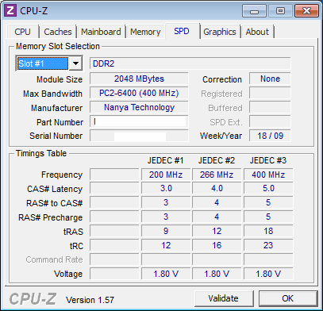Screen dimensions: 323x311
Task: Open the Caches tab
Action: coord(58,32)
